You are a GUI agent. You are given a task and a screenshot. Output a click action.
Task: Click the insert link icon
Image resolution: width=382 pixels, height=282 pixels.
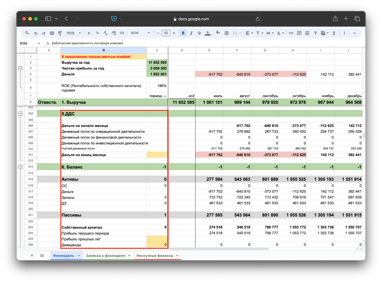291,33
